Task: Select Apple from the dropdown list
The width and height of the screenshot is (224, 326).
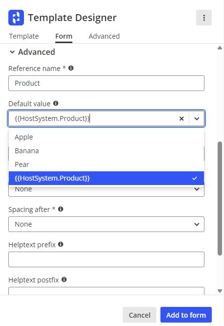Action: pyautogui.click(x=107, y=137)
